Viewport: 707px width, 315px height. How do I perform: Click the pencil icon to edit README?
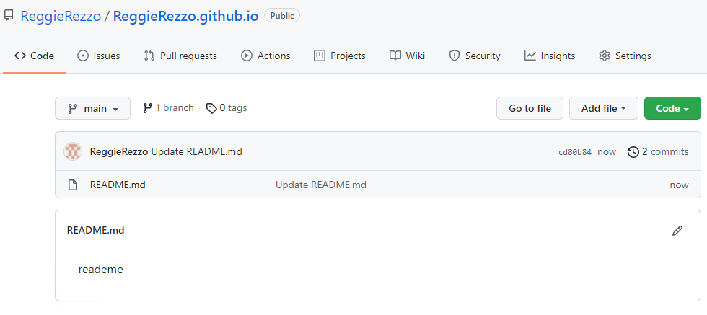tap(677, 231)
